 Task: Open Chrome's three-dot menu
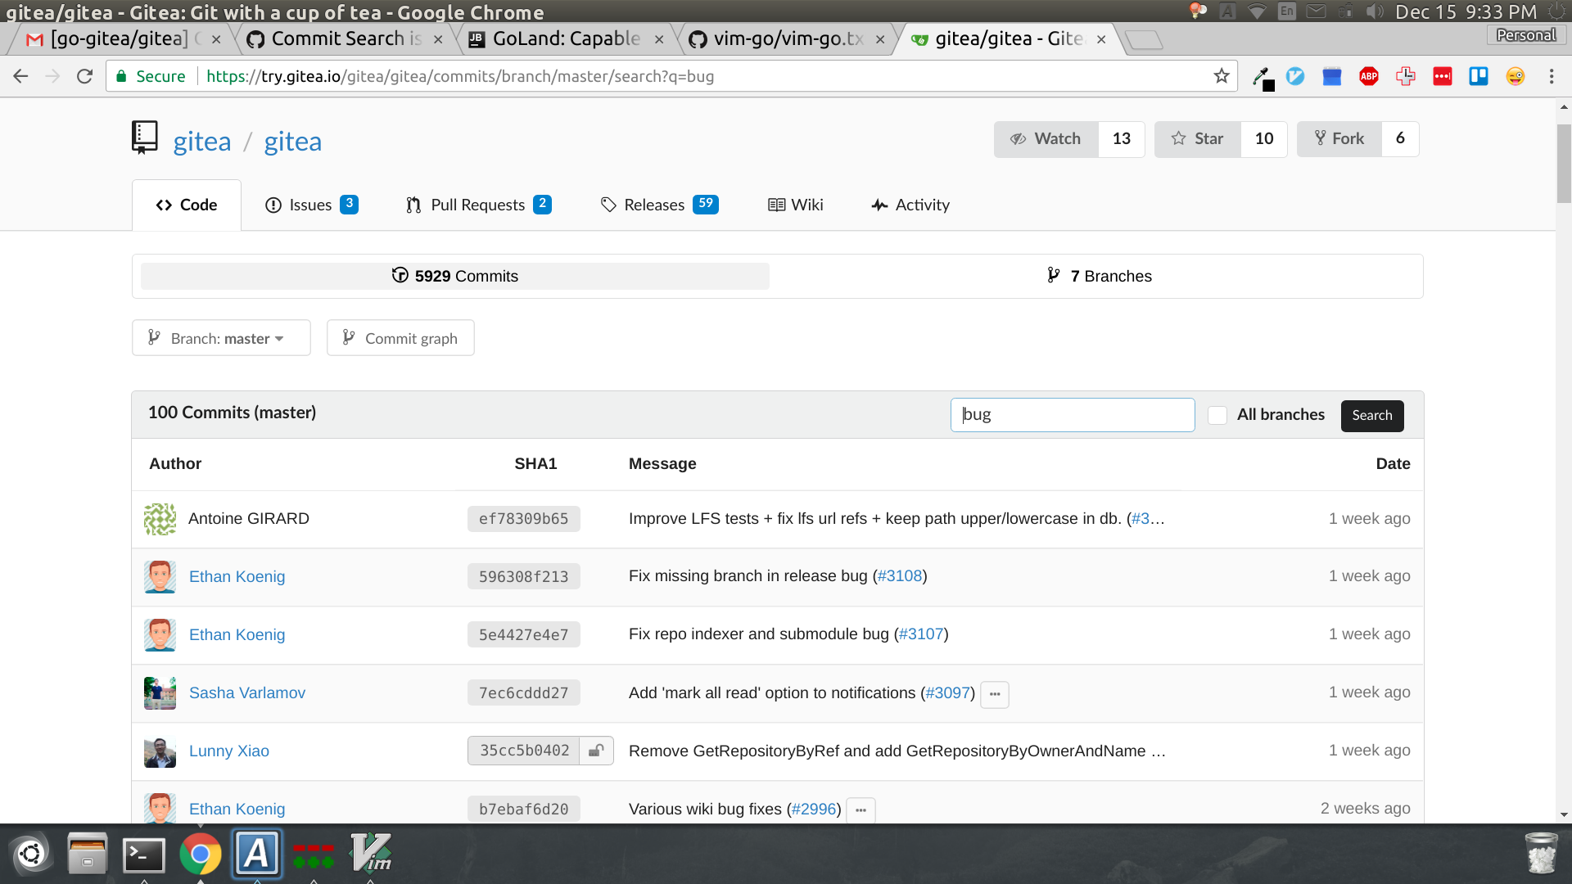pyautogui.click(x=1552, y=76)
